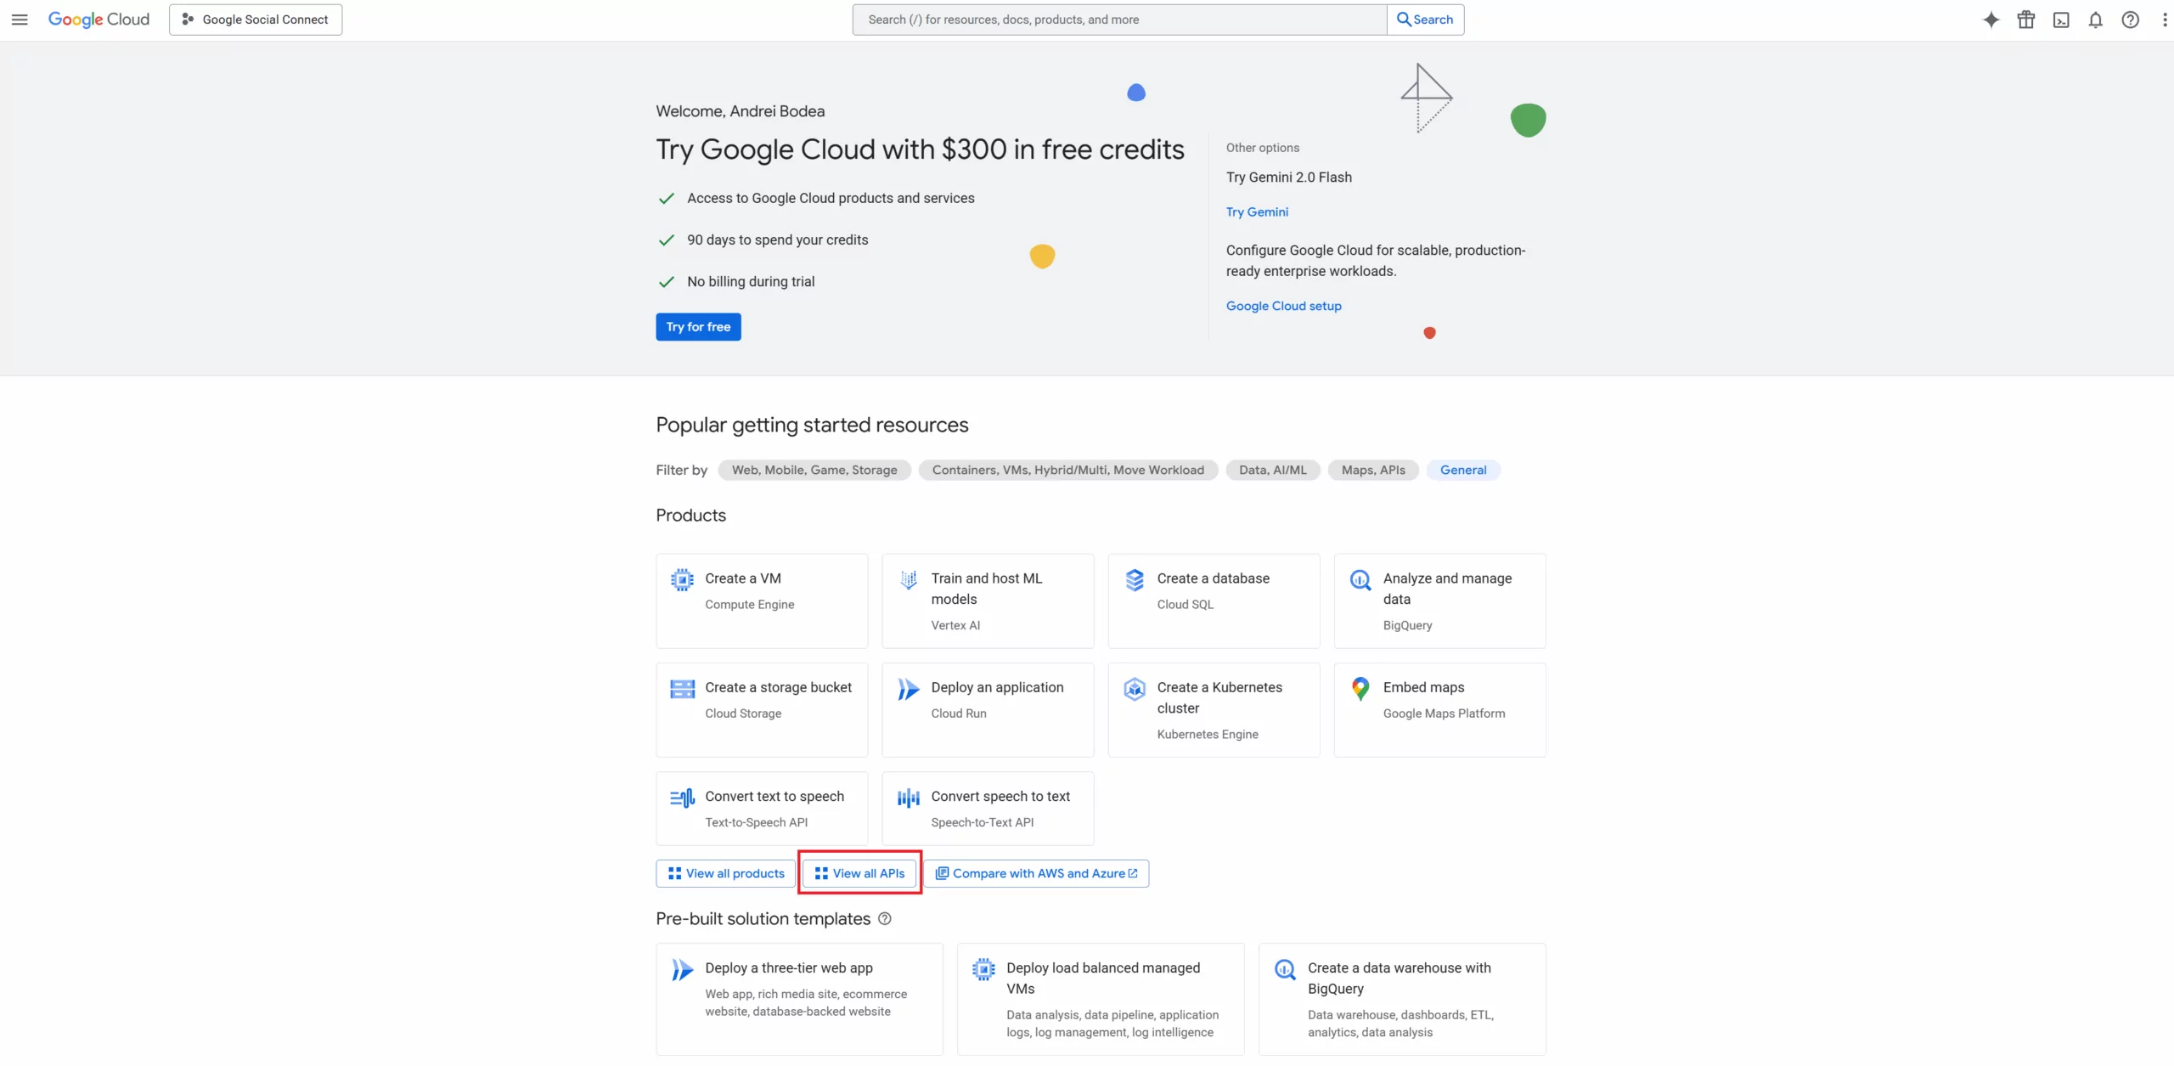
Task: Click View all APIs button
Action: [859, 873]
